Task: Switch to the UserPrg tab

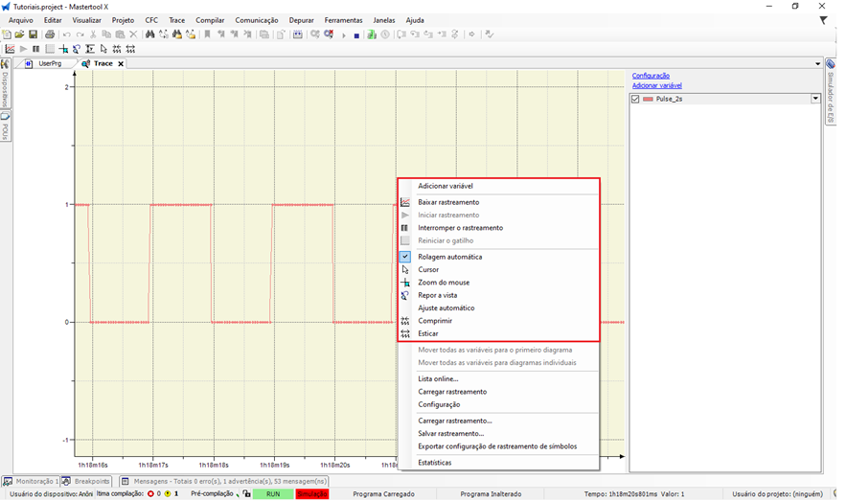Action: 50,63
